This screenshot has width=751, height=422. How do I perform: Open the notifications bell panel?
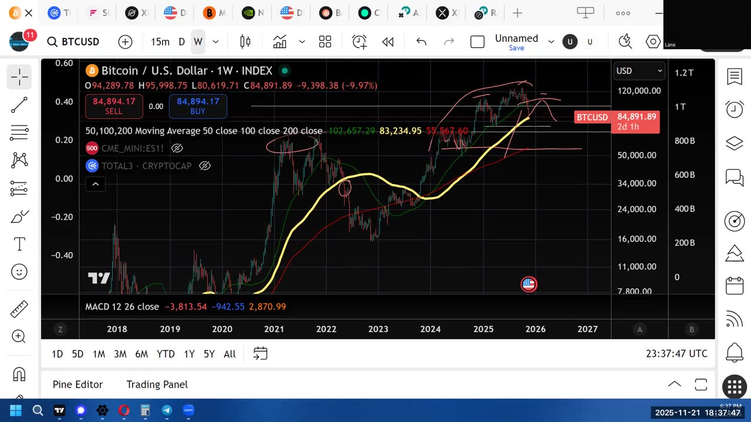point(735,353)
